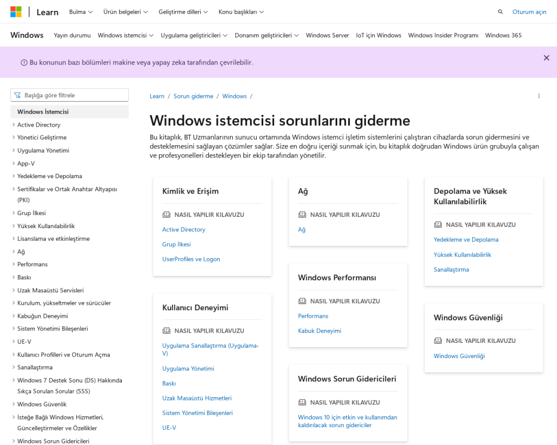Go to Yayın durumu in Windows nav
557x445 pixels.
(x=72, y=35)
